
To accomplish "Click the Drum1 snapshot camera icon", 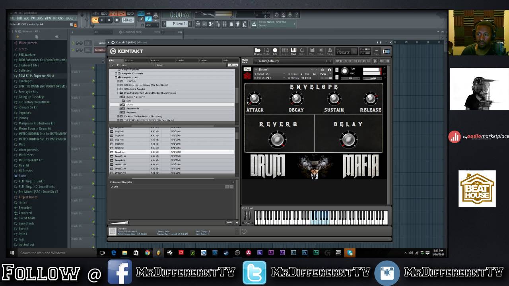I will 322,70.
